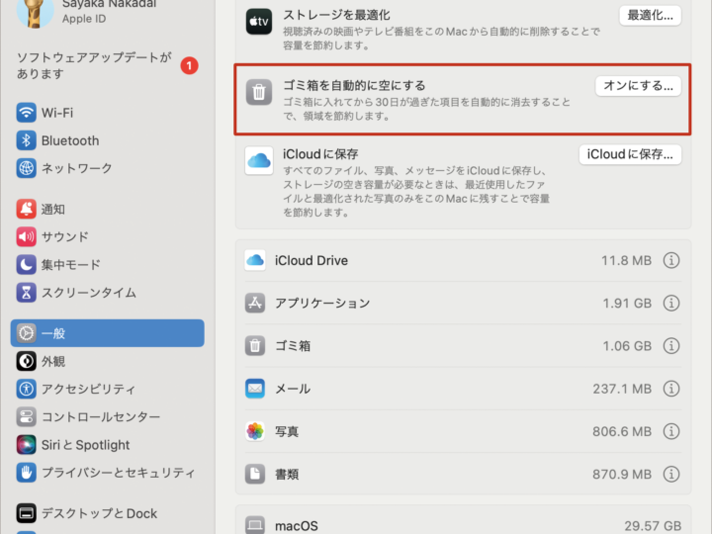
Task: Click the アクセシビリティ icon
Action: (26, 389)
